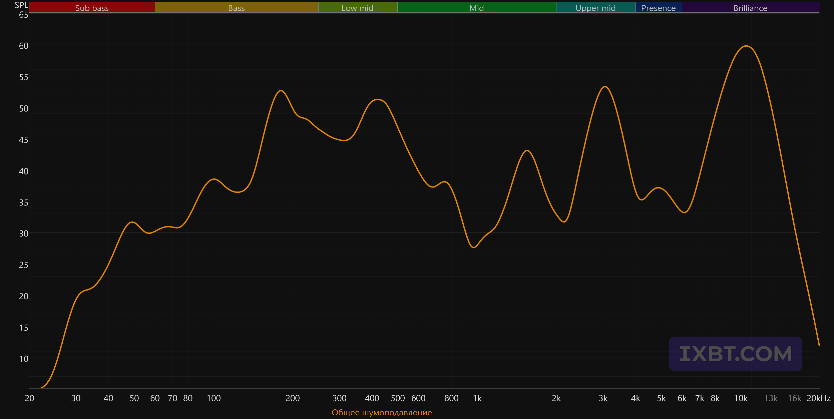Select the Low mid band header
Screen dimensions: 834x419
click(358, 7)
